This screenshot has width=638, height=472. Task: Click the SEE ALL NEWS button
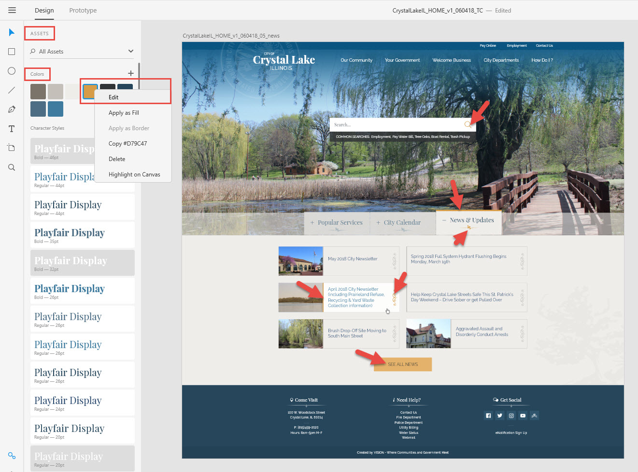click(403, 364)
